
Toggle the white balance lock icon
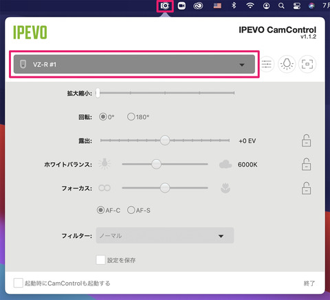[x=306, y=164]
